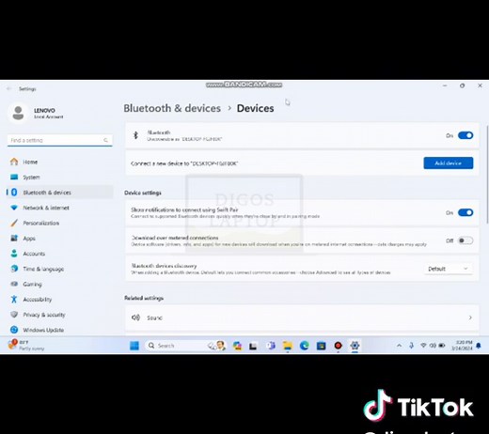
Task: Click the microphone tray icon
Action: click(412, 346)
